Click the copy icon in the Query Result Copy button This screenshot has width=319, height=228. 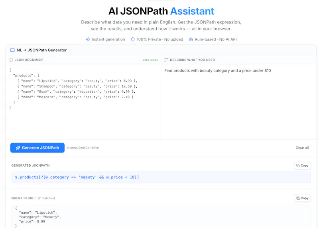point(298,198)
